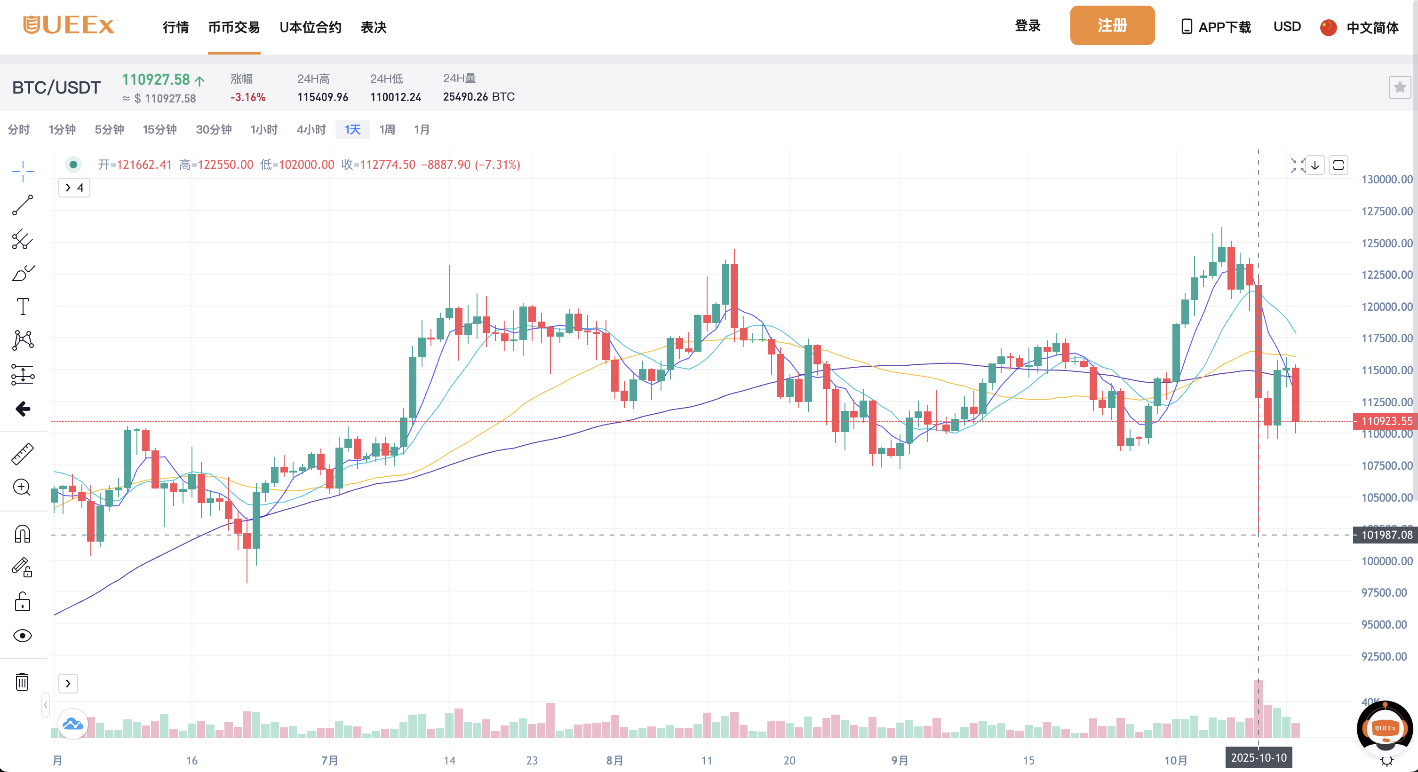Click the 登录 login link

tap(1028, 25)
